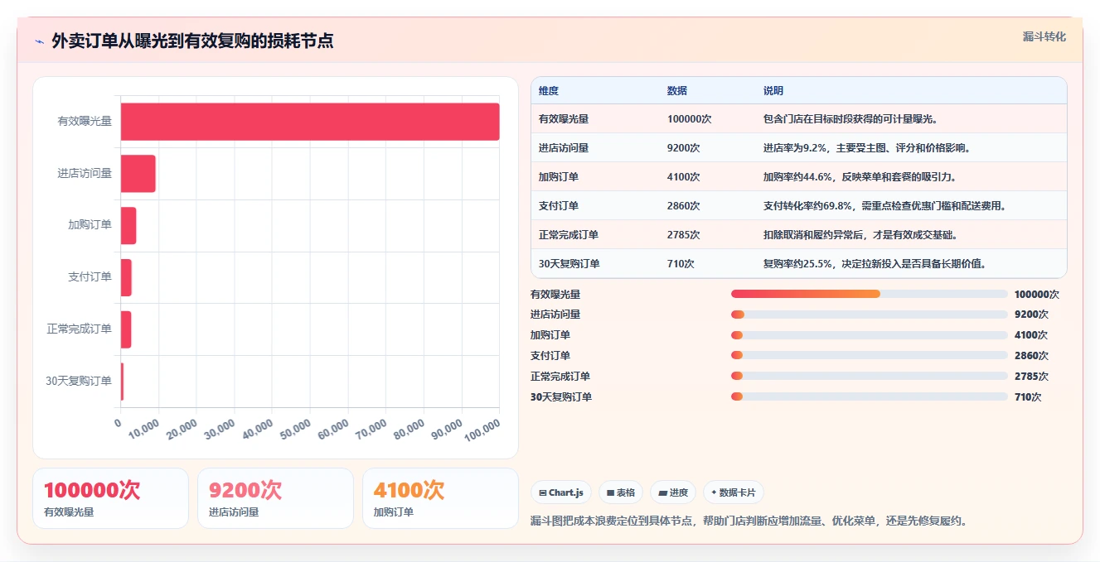Viewport: 1100px width, 562px height.
Task: Click the Chart.js chip
Action: pos(560,492)
